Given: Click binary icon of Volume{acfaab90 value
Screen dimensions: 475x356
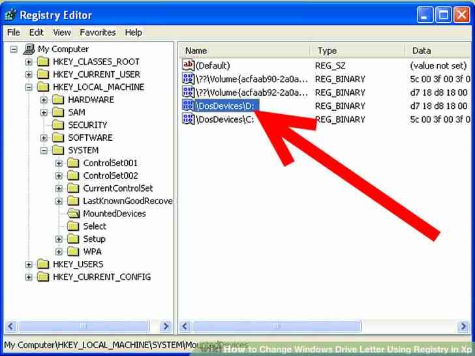Looking at the screenshot, I should click(188, 79).
